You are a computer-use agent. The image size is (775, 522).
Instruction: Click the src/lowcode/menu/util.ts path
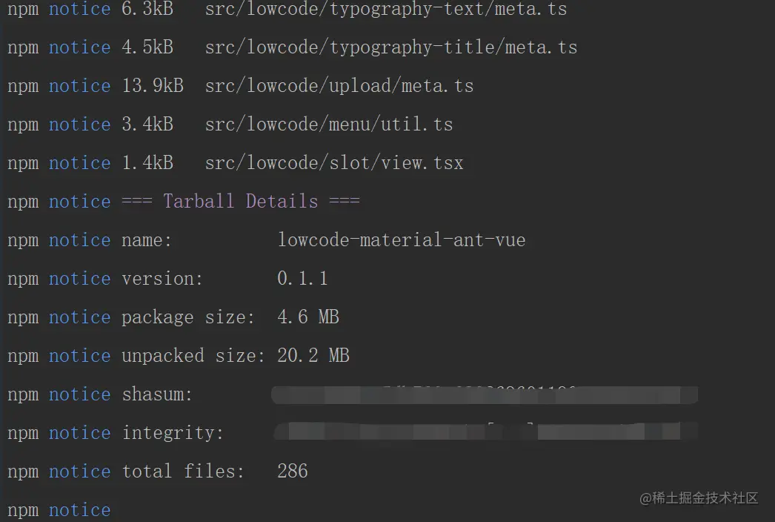[329, 124]
